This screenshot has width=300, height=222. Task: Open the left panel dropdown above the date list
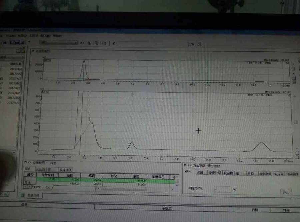coord(12,57)
